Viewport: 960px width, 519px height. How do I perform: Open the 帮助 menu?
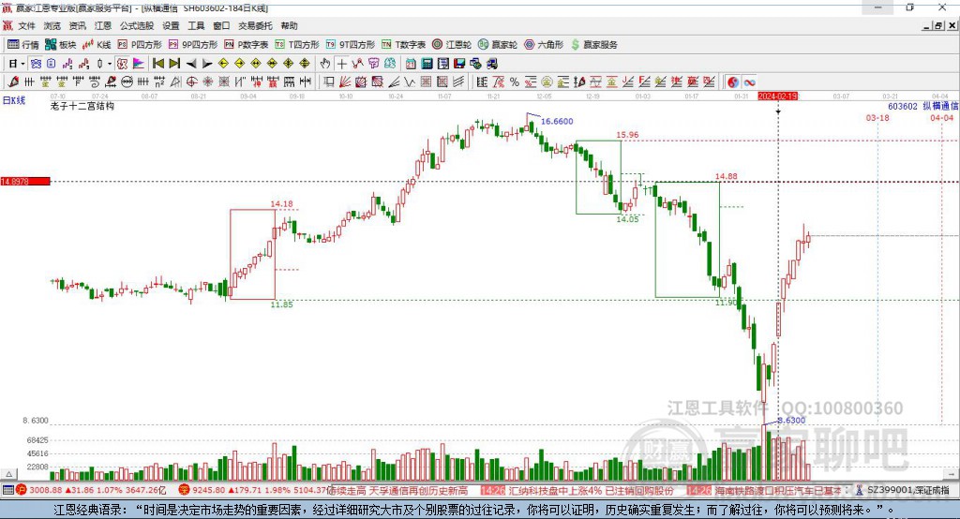(289, 25)
